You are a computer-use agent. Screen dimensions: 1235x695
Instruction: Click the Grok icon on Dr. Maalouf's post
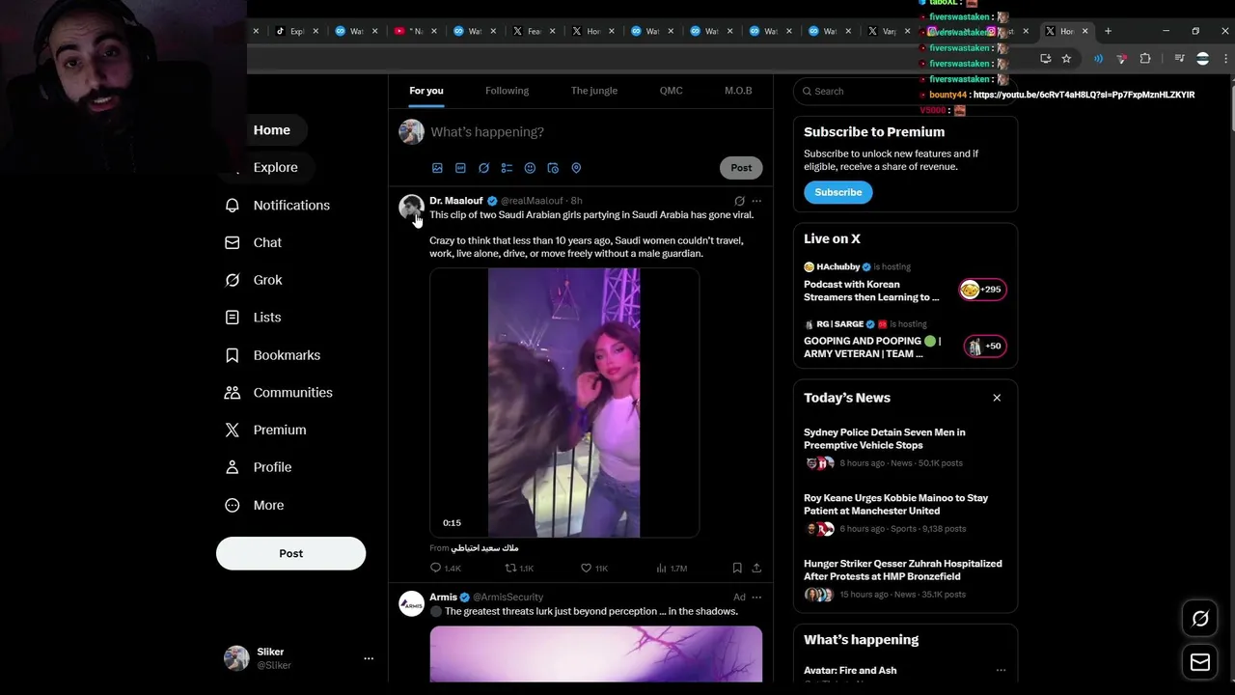tap(739, 201)
